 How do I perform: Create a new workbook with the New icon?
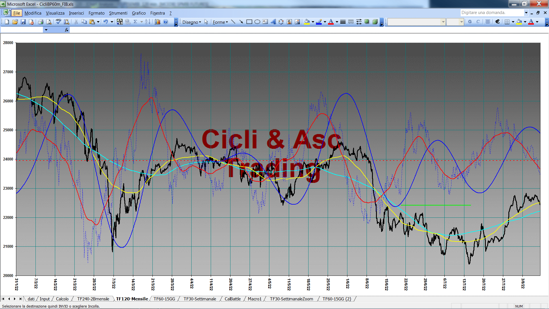[7, 22]
